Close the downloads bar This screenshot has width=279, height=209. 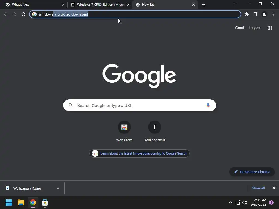(x=274, y=188)
